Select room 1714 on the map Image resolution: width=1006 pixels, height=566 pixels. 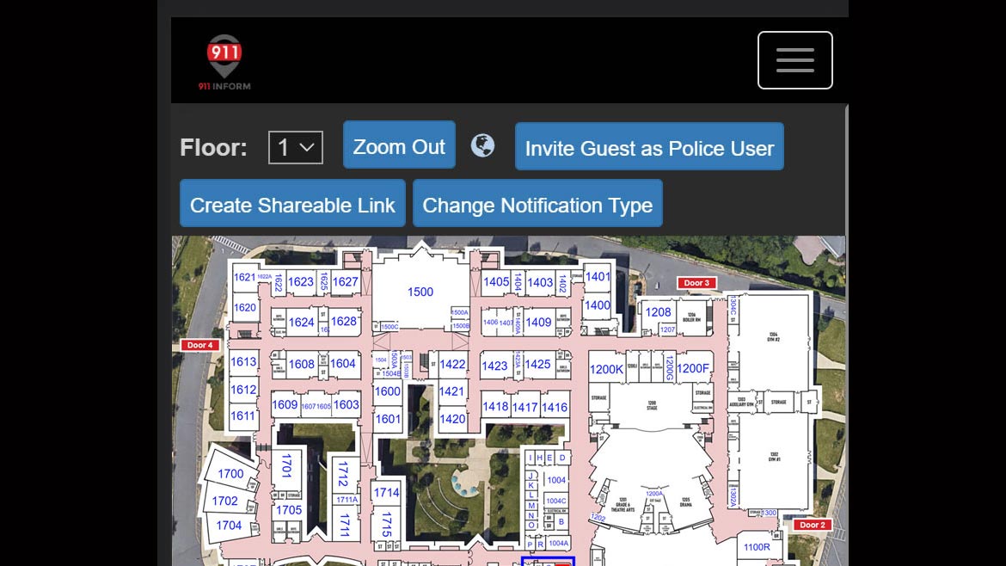[386, 493]
